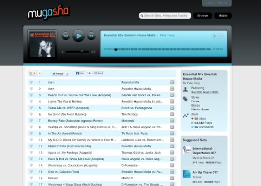Open Swedish House Mafia featured artist link

point(205,92)
